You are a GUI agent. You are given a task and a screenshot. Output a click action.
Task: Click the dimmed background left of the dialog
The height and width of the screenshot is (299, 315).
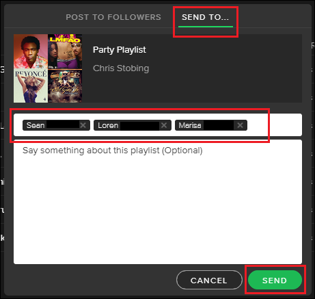click(2, 148)
